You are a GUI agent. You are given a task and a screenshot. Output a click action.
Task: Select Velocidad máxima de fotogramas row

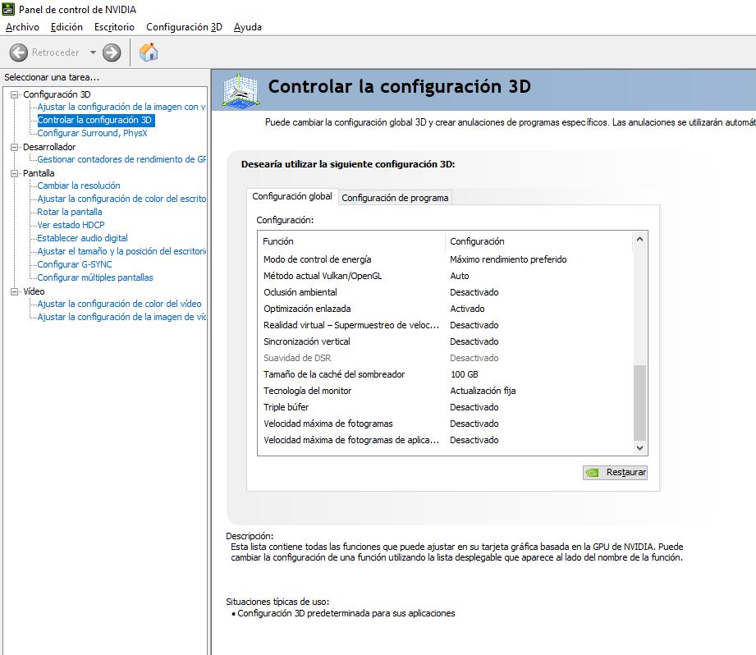click(447, 424)
